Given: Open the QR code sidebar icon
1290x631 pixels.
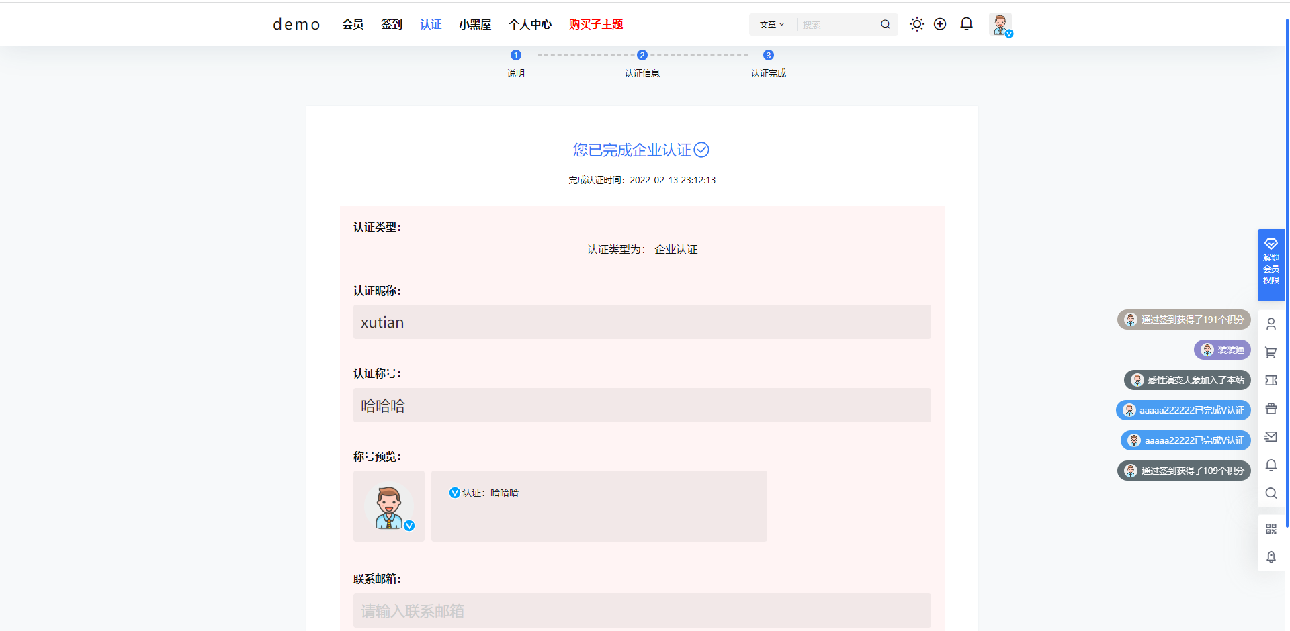Looking at the screenshot, I should [1271, 528].
